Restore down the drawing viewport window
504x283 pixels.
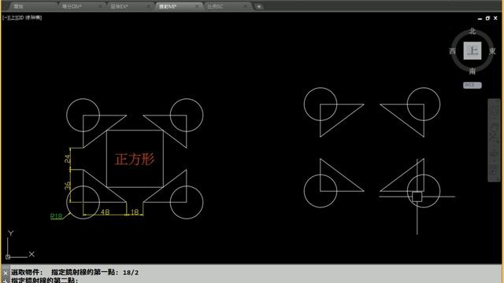pos(487,18)
